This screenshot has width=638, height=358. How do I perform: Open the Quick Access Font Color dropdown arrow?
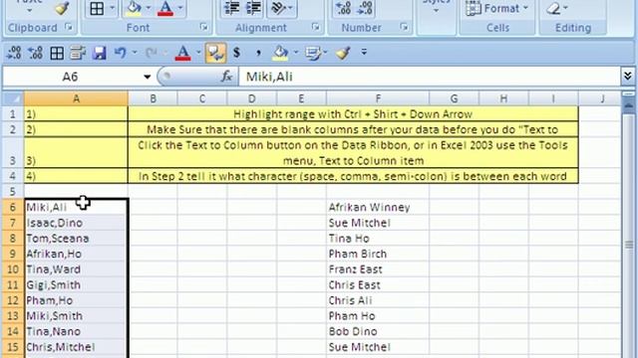tap(198, 53)
